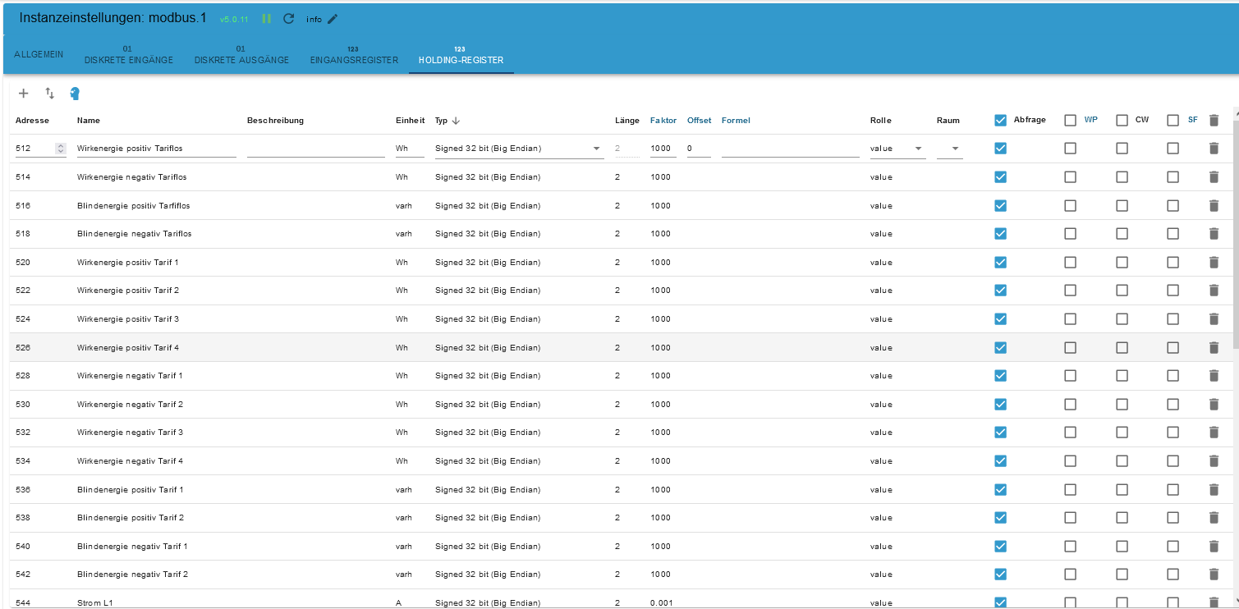Click the restart instance refresh icon

[288, 19]
